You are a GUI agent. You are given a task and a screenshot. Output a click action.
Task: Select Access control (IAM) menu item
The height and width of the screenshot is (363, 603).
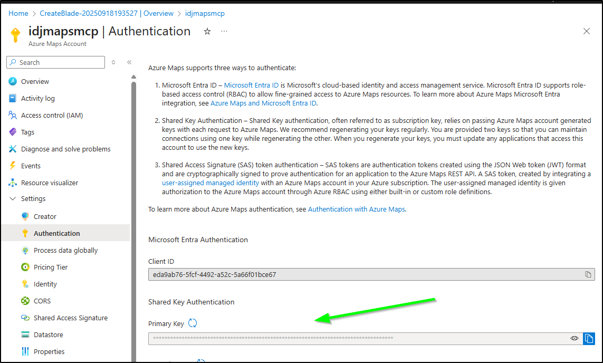click(52, 115)
